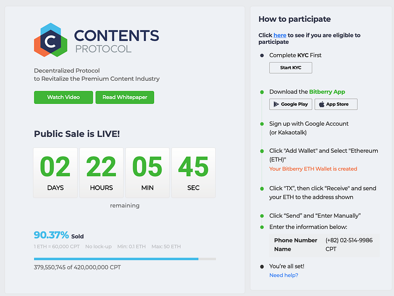Click the 'Phone Number' label
The height and width of the screenshot is (296, 394).
[295, 240]
